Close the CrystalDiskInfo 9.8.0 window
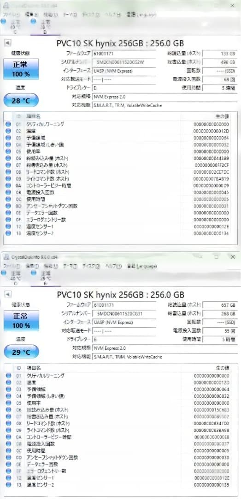This screenshot has height=499, width=241. coord(233,256)
